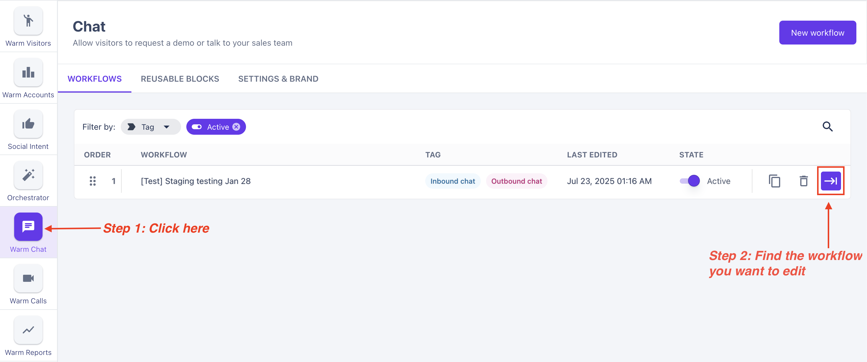The height and width of the screenshot is (362, 867).
Task: Delete the Staging testing workflow
Action: coord(804,181)
